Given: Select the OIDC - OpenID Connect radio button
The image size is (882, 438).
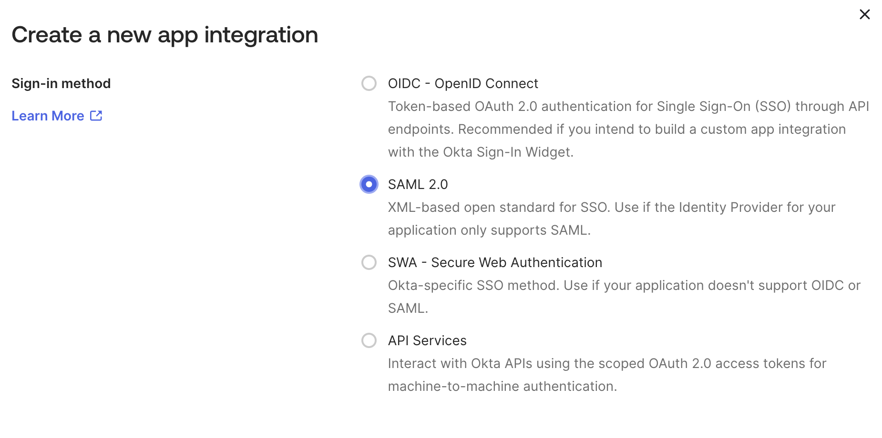Looking at the screenshot, I should point(369,83).
